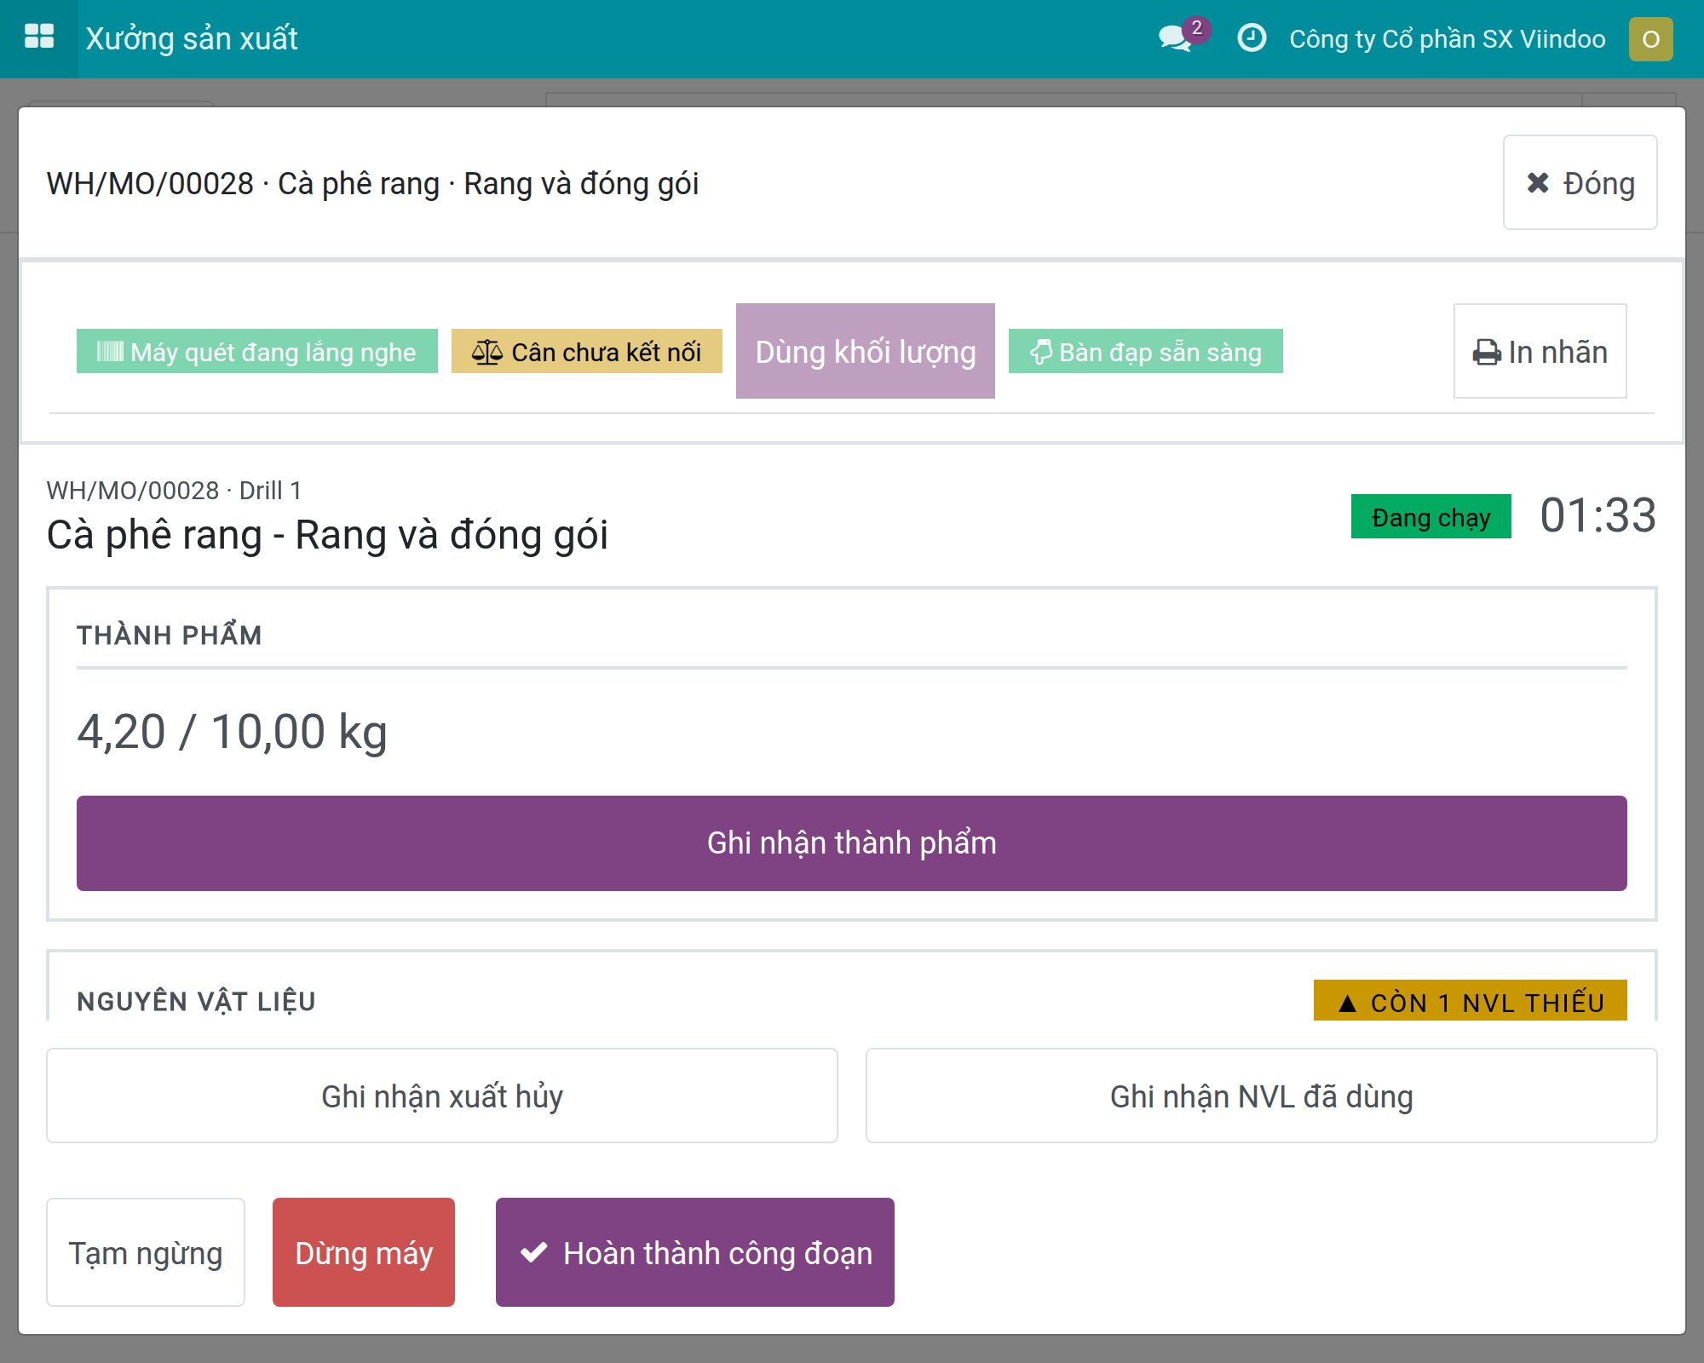Click the '4,20 / 10,00 kg' quantity
The width and height of the screenshot is (1704, 1363).
[x=232, y=731]
